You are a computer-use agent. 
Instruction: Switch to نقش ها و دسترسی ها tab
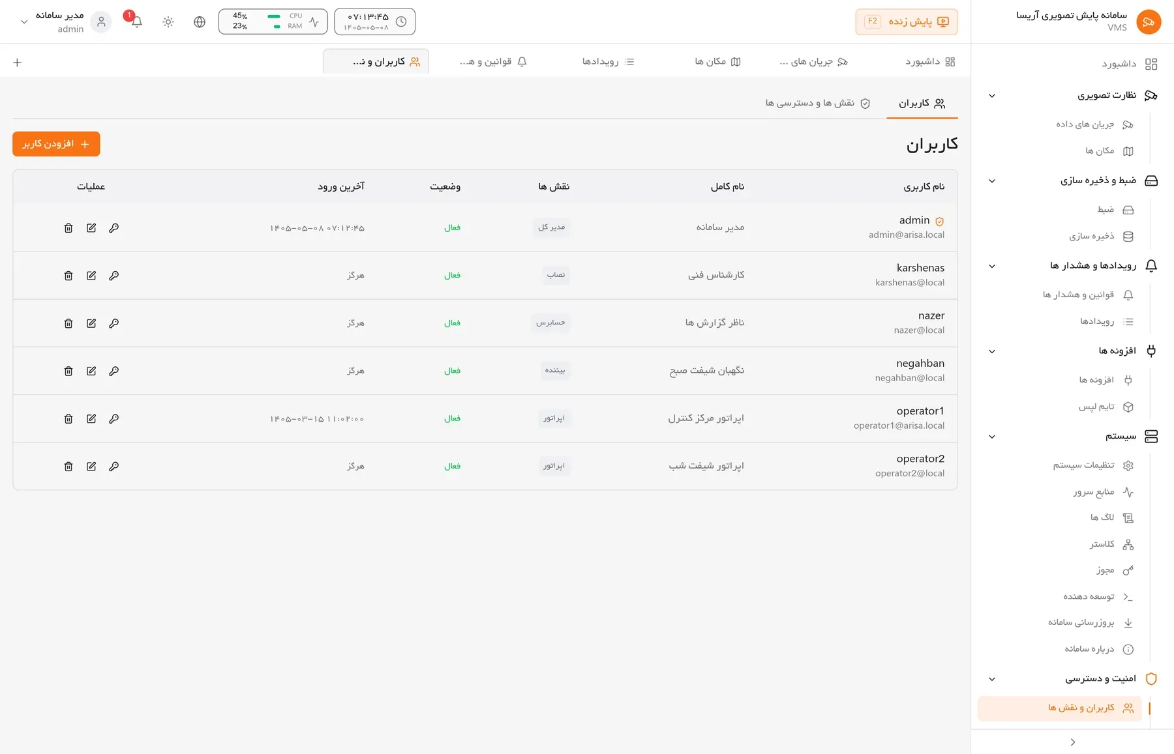click(x=818, y=103)
